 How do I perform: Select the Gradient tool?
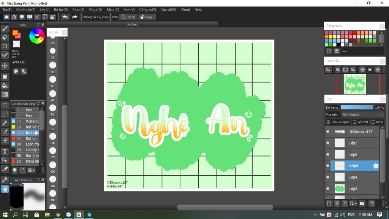pos(5,94)
